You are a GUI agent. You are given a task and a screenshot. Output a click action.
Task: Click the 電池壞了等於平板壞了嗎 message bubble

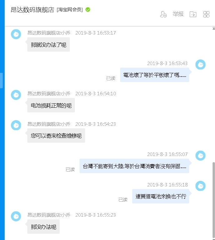pos(154,75)
